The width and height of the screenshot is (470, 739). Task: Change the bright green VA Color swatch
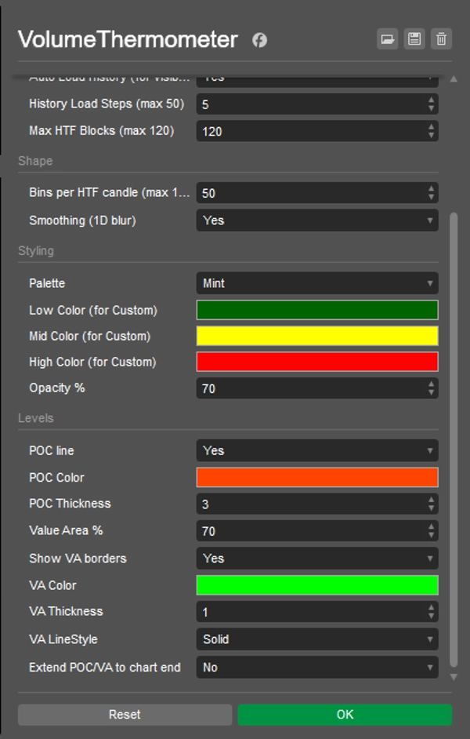(x=316, y=585)
